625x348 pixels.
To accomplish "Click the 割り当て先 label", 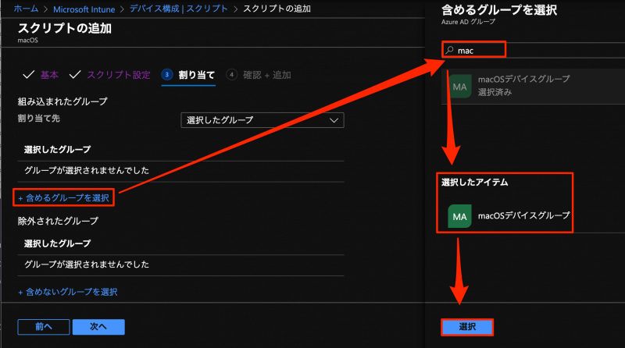I will pos(38,119).
